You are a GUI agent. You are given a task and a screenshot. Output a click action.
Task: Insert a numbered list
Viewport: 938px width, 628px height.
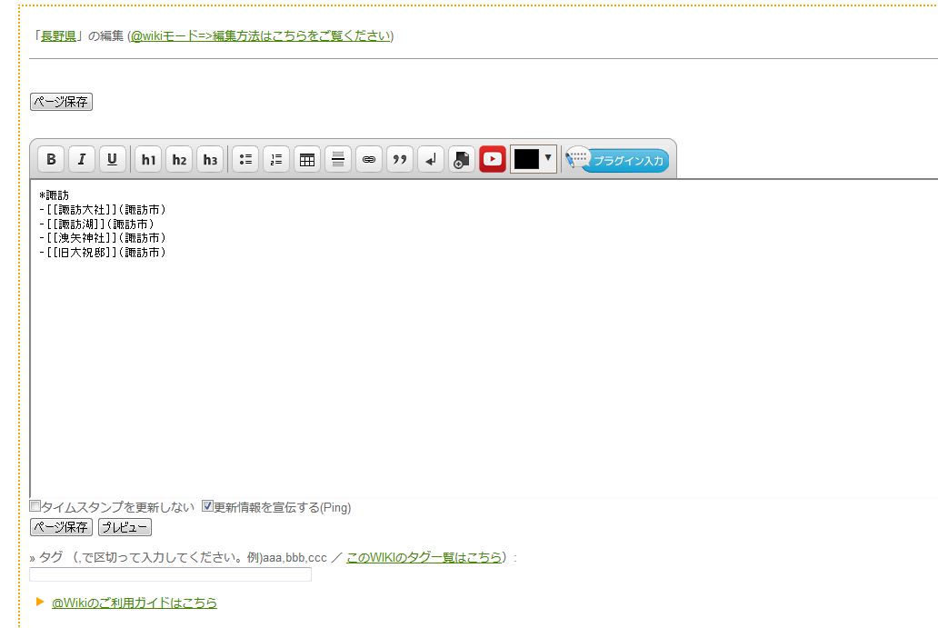point(276,160)
